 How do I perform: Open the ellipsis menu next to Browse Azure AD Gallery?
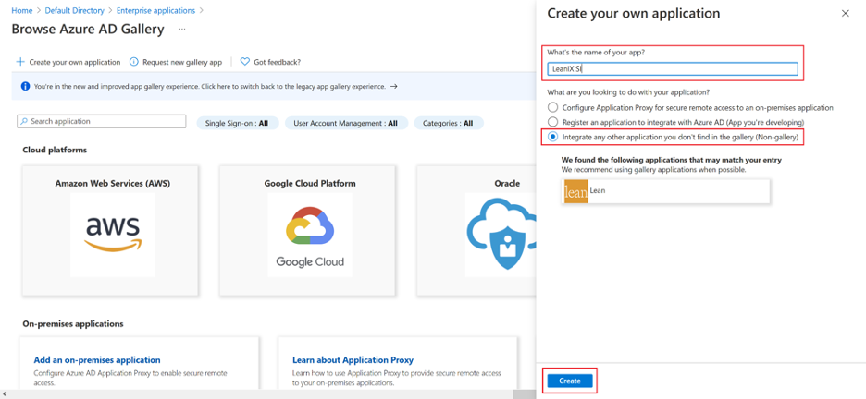[x=182, y=29]
